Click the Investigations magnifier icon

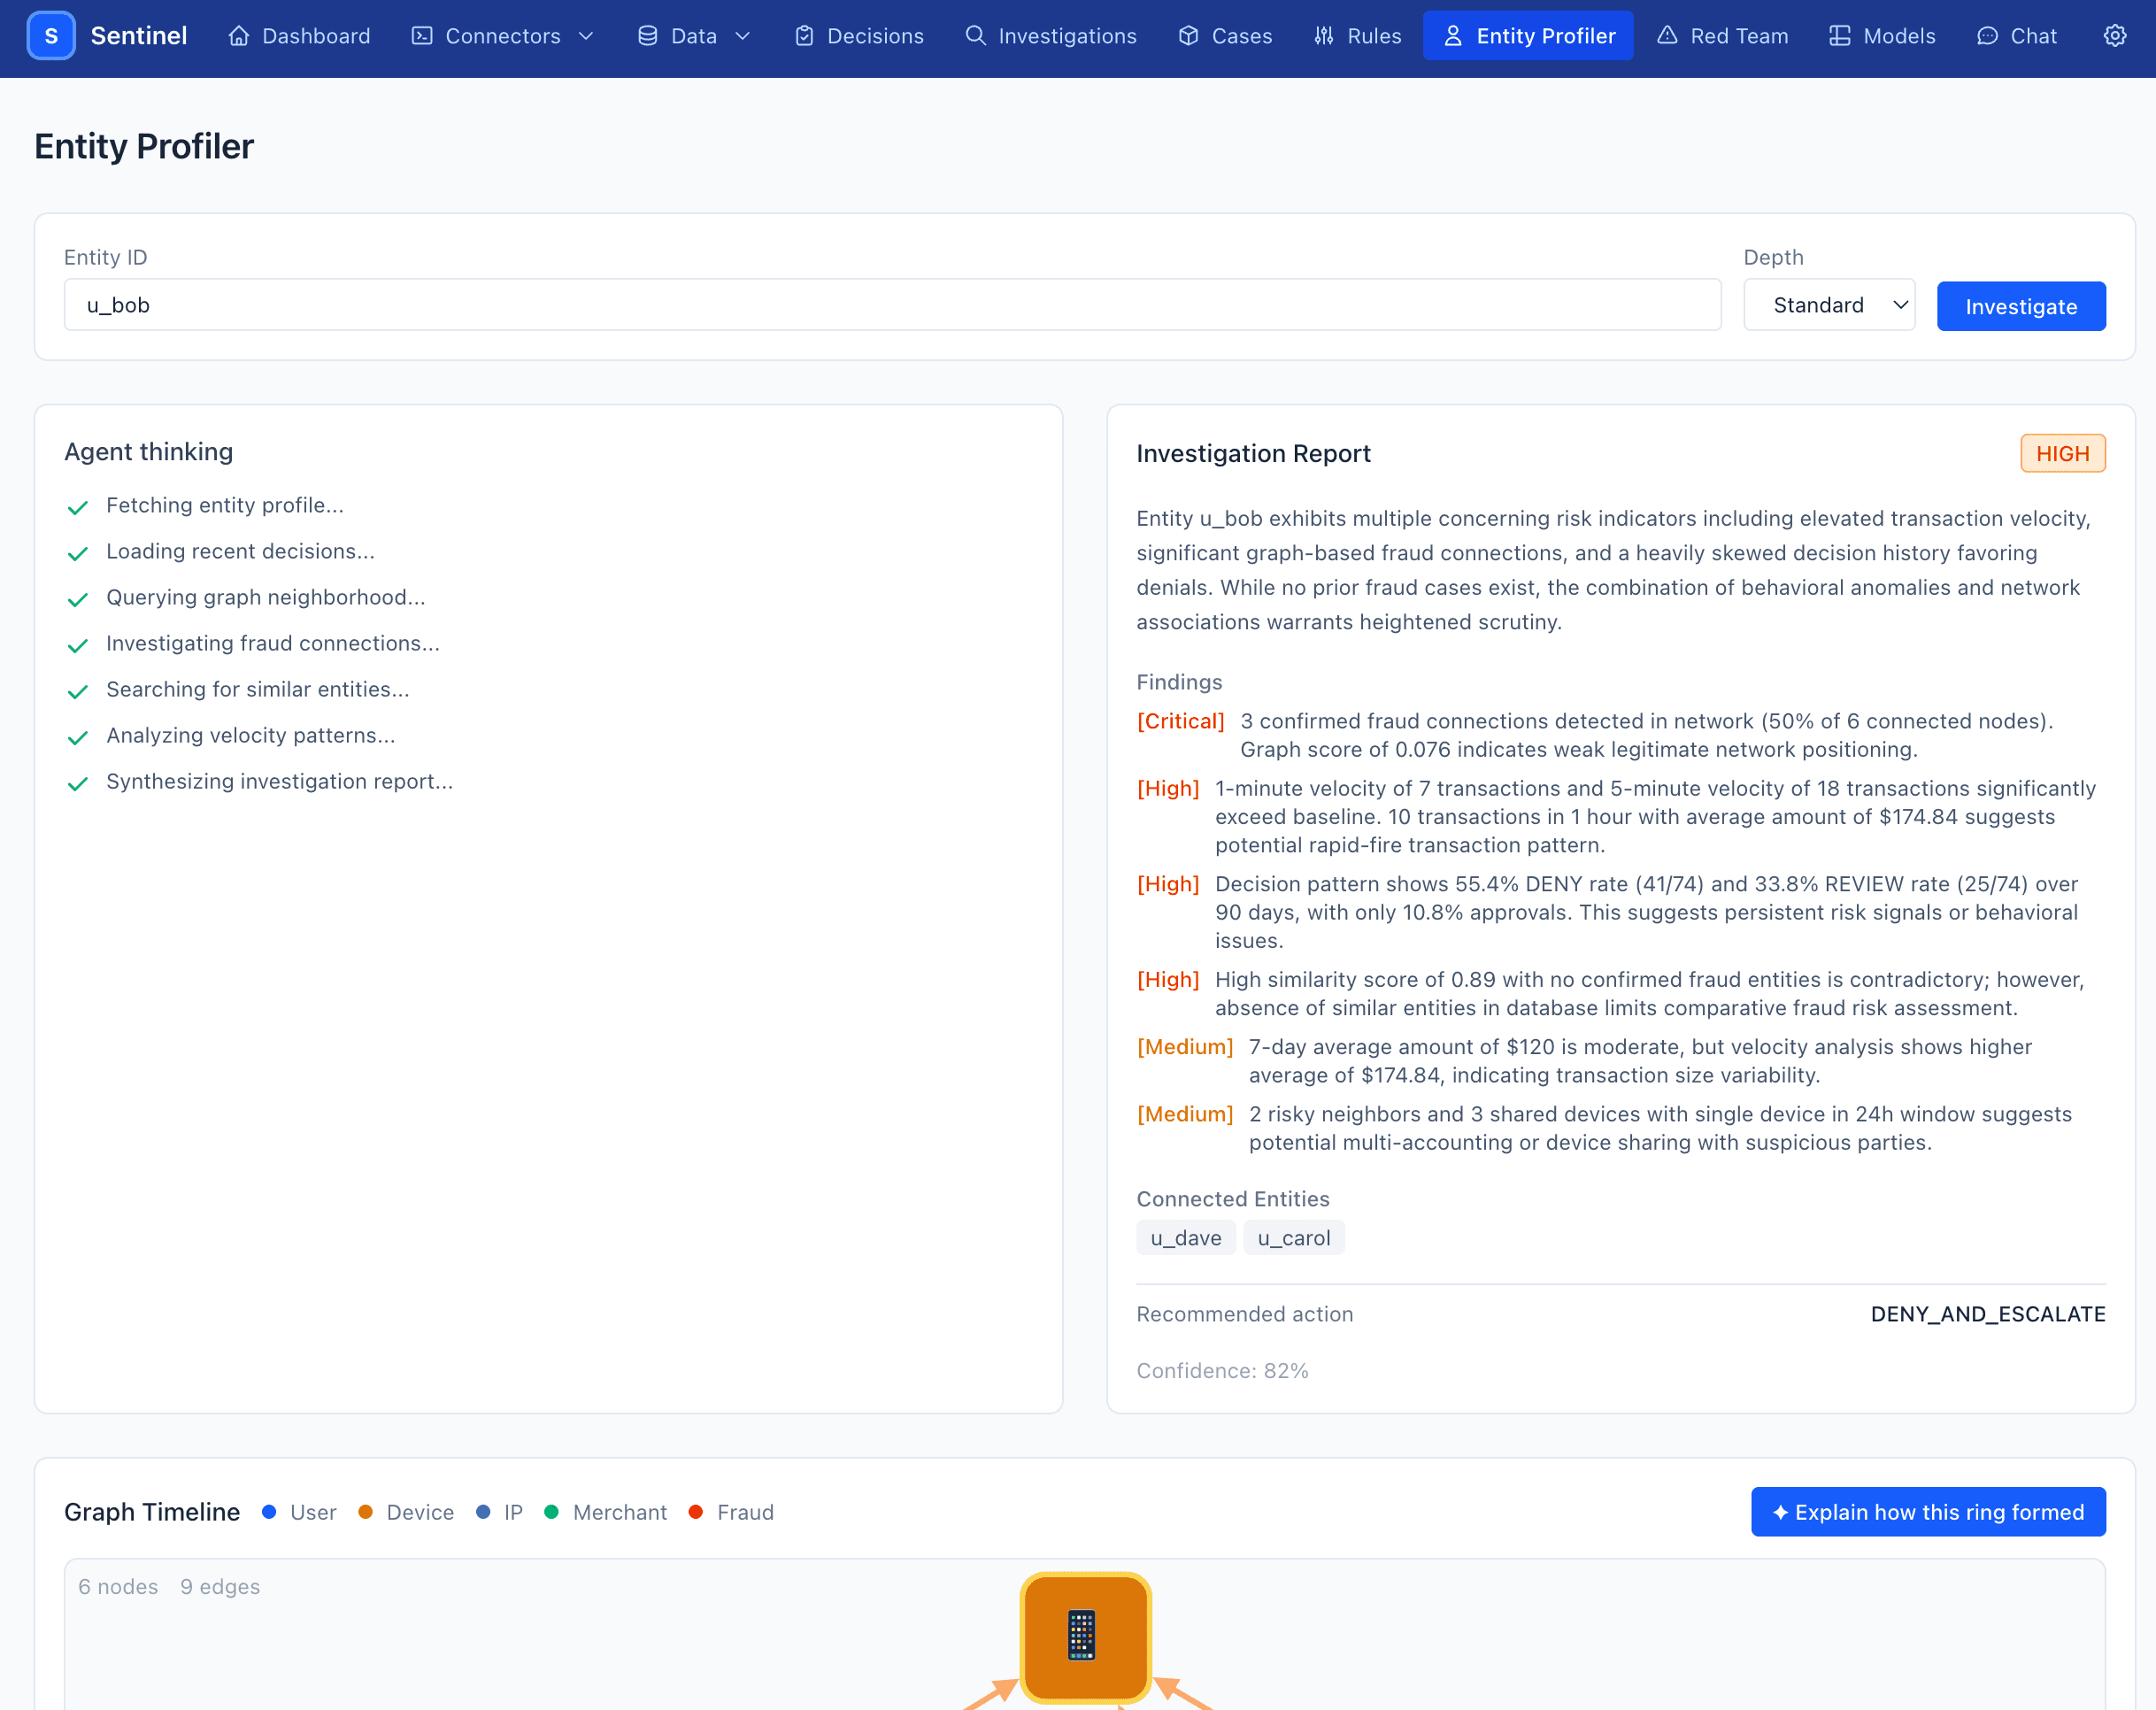pos(975,36)
